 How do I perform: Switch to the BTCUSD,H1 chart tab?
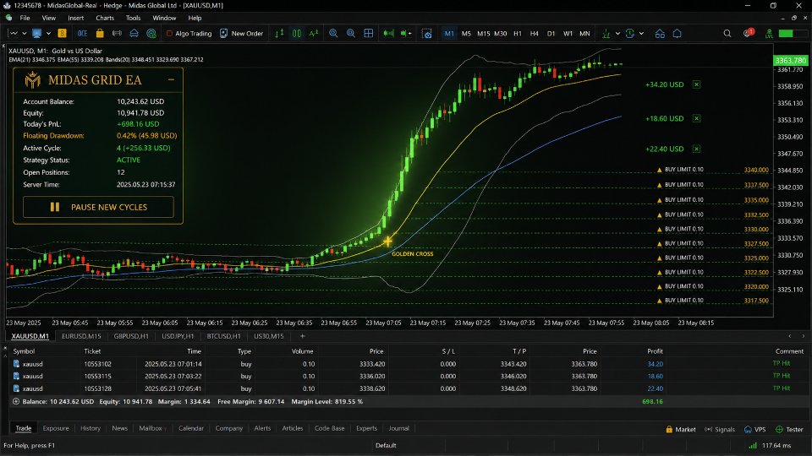tap(223, 336)
